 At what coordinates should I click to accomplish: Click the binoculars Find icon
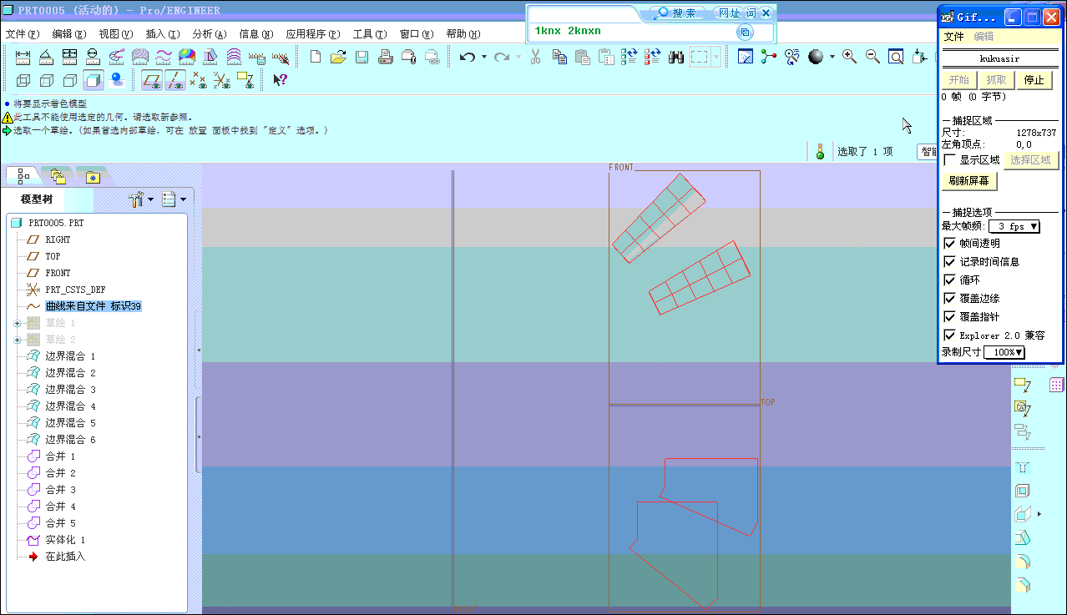click(x=676, y=57)
